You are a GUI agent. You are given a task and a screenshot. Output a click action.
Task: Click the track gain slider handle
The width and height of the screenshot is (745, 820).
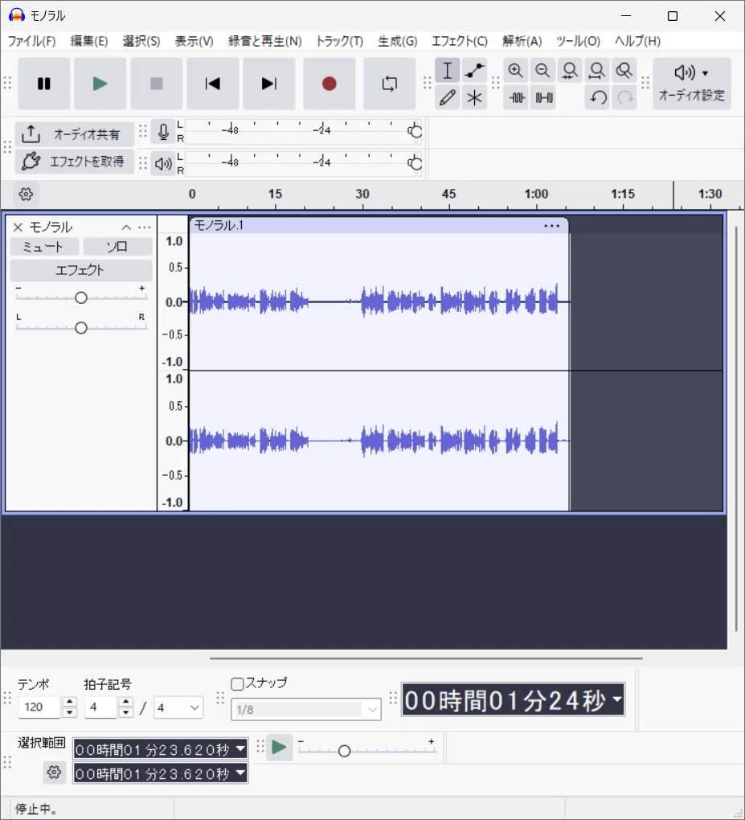point(81,298)
